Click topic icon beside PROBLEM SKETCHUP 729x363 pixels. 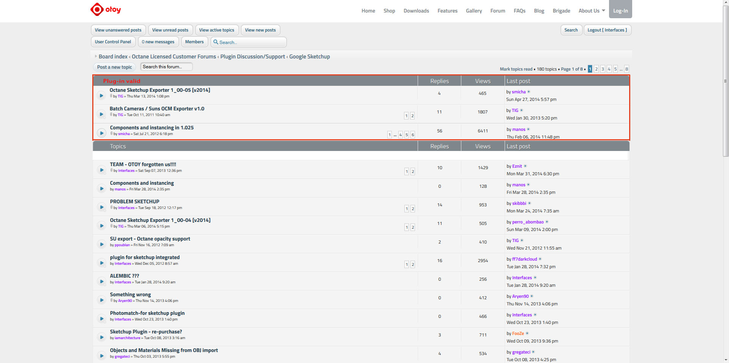coord(101,207)
